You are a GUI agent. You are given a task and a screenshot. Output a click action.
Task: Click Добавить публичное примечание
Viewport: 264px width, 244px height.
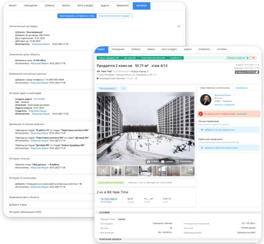[x=229, y=148]
